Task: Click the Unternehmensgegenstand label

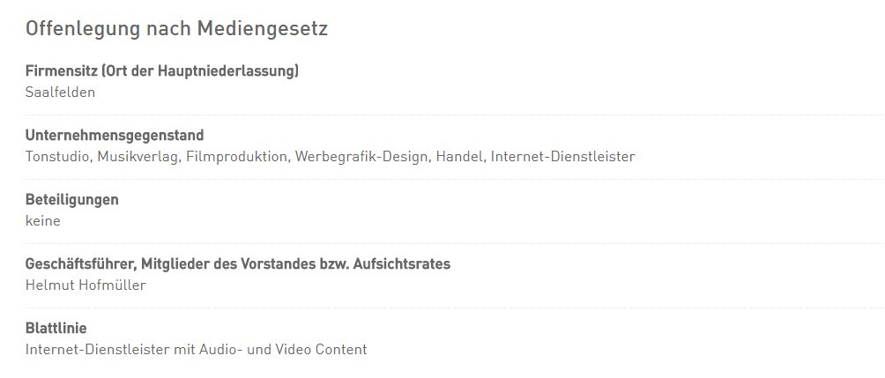Action: [115, 136]
